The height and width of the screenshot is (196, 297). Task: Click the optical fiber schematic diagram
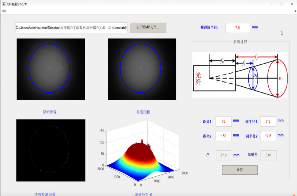coord(240,75)
